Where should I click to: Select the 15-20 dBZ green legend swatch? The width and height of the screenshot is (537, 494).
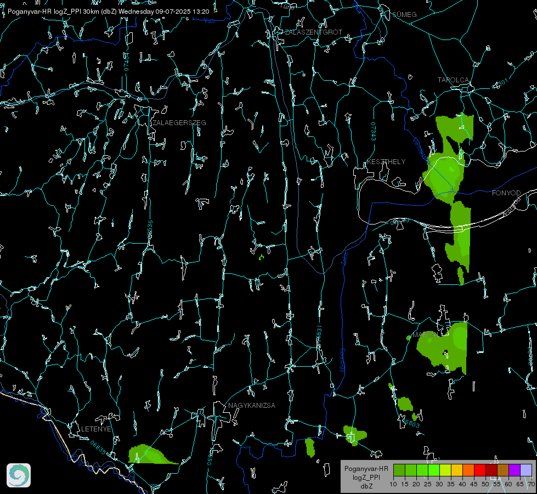[411, 470]
